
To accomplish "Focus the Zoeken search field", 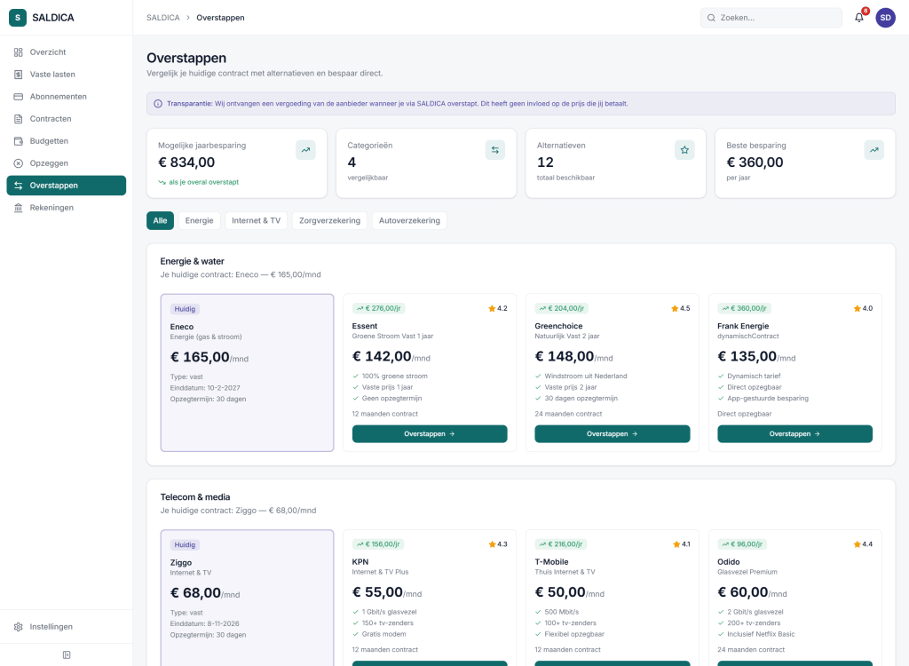I will coord(771,18).
